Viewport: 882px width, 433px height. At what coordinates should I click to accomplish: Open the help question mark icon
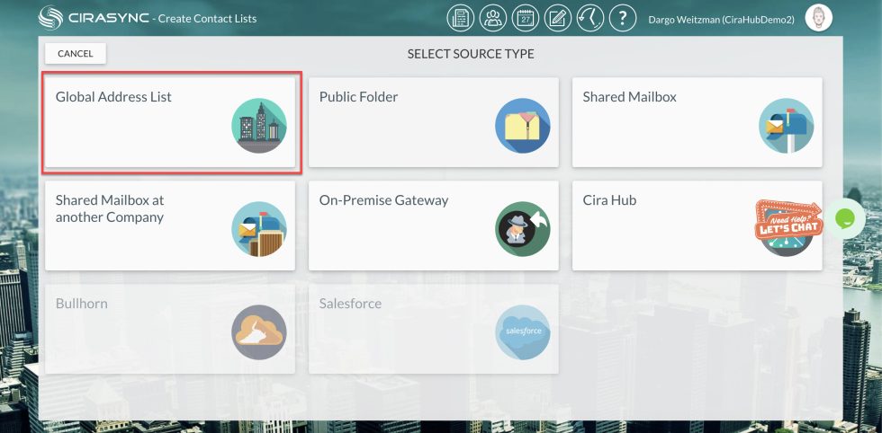623,18
